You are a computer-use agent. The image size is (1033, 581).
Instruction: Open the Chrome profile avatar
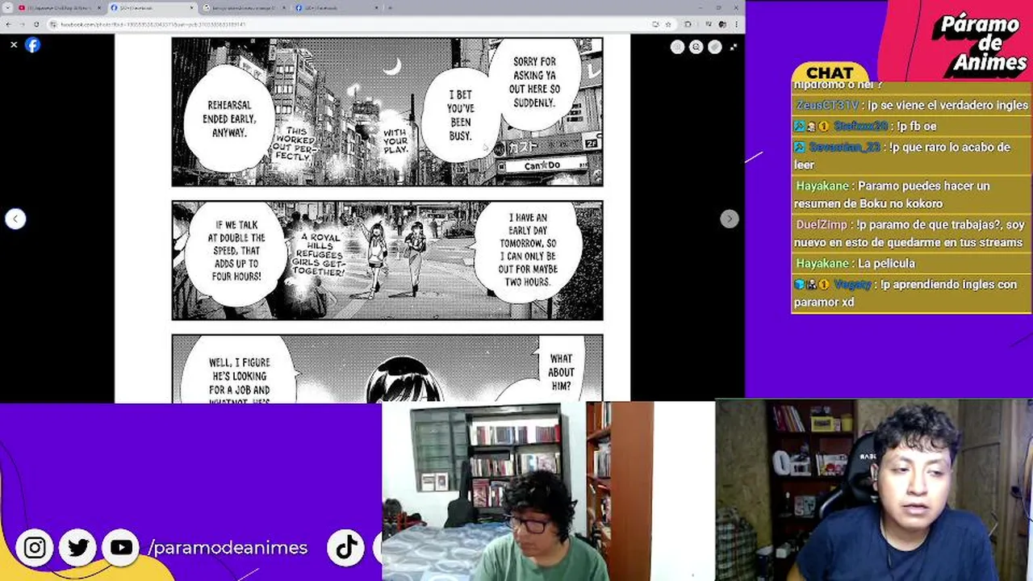[x=722, y=24]
